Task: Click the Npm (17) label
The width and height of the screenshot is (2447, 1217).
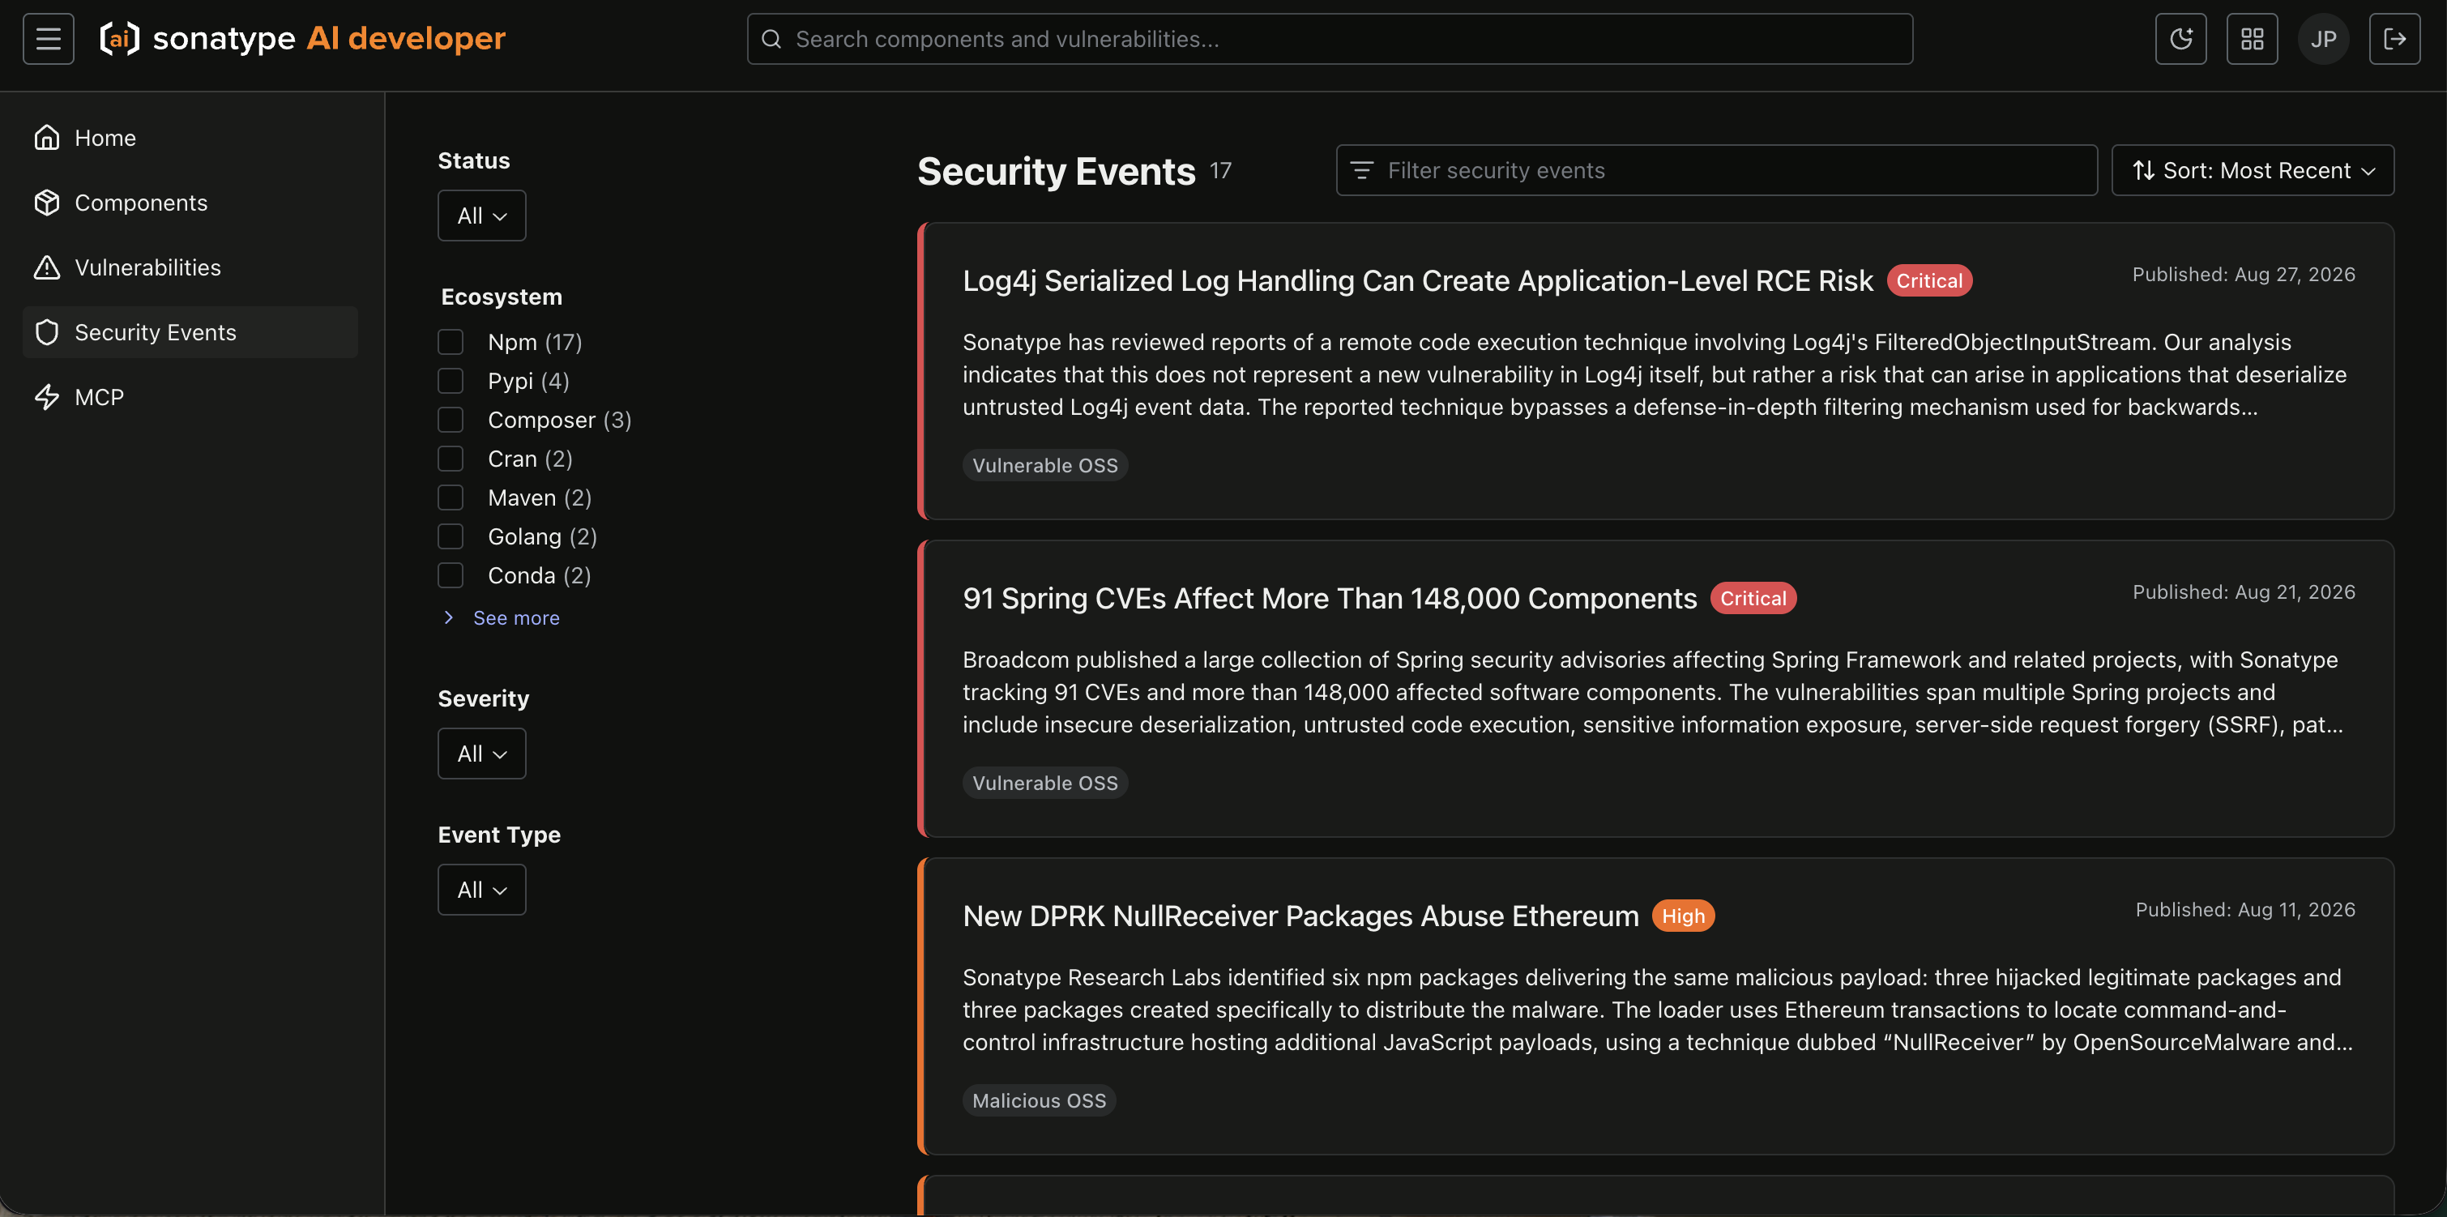Action: tap(535, 341)
